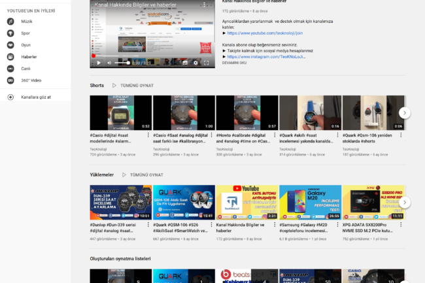The image size is (425, 283).
Task: Open the 360° Video icon
Action: tap(10, 80)
